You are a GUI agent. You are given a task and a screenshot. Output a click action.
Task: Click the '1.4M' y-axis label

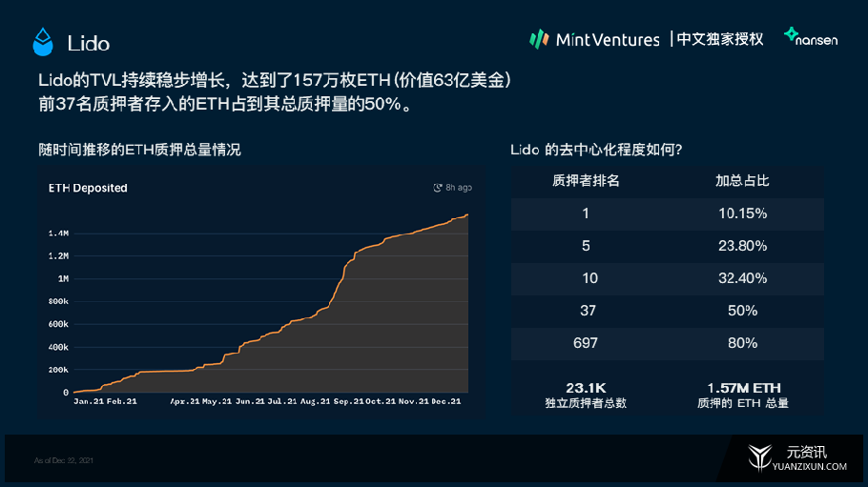coord(59,233)
